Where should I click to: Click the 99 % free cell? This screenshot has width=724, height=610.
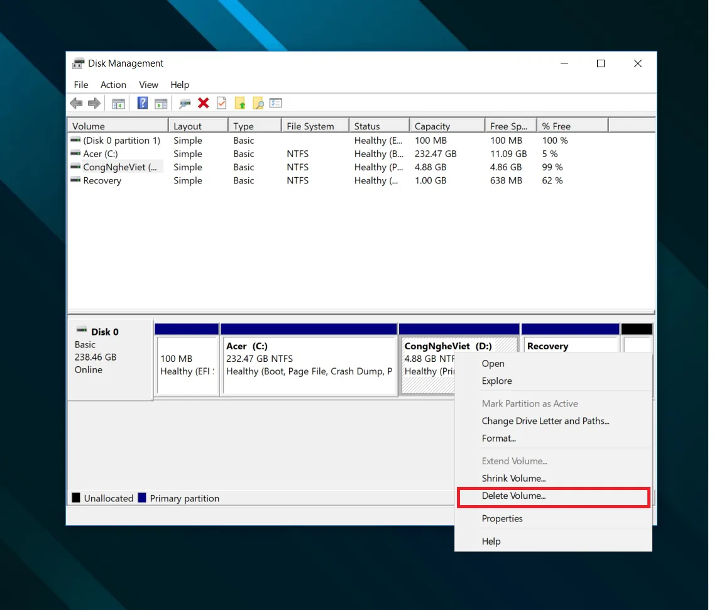click(x=552, y=167)
